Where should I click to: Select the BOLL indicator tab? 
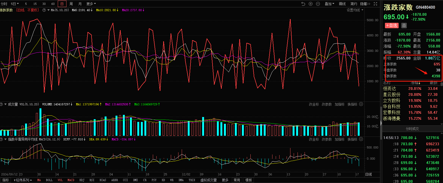click(49, 180)
